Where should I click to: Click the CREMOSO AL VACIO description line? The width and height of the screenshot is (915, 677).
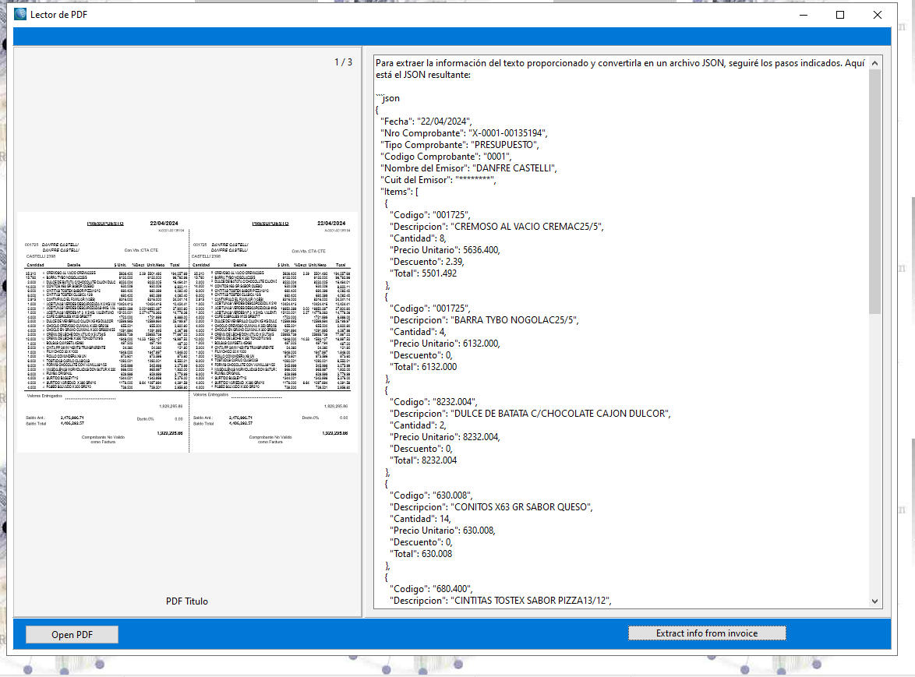496,227
